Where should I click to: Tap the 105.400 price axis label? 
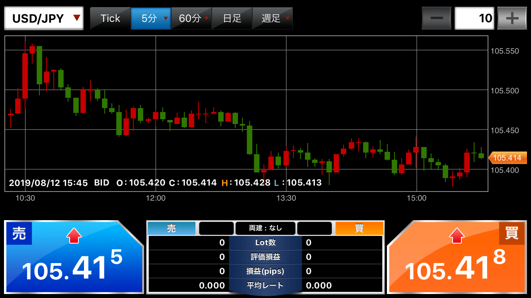click(x=505, y=170)
